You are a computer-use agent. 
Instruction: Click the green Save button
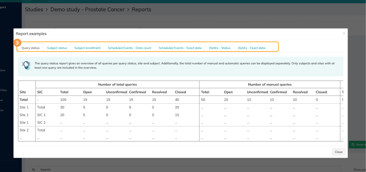357,144
